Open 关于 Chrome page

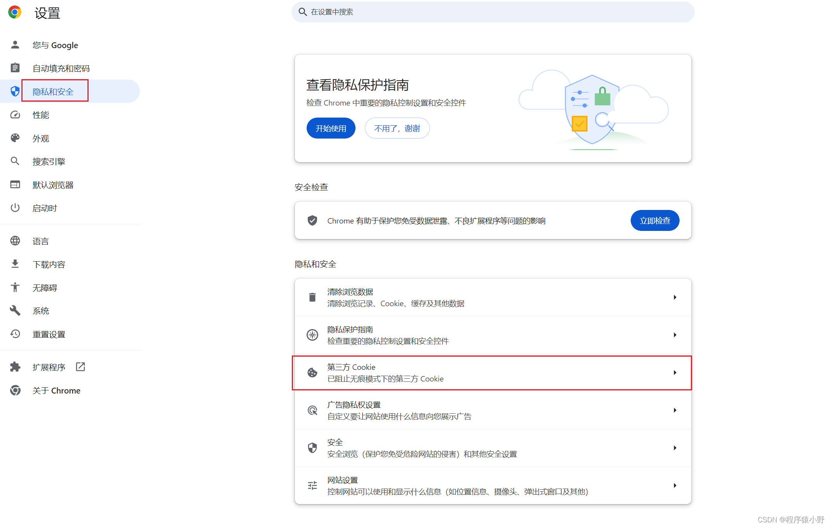point(56,390)
